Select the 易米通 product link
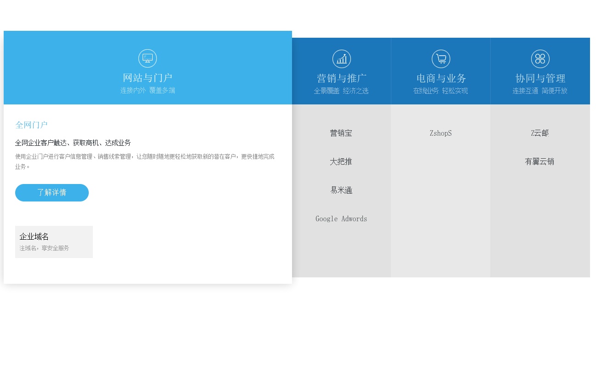 341,190
